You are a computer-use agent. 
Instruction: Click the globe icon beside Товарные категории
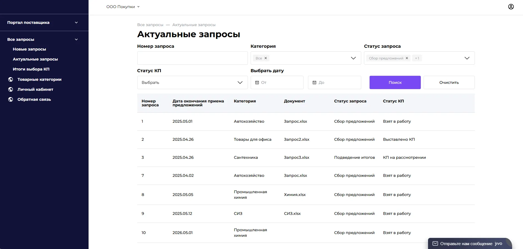(11, 79)
